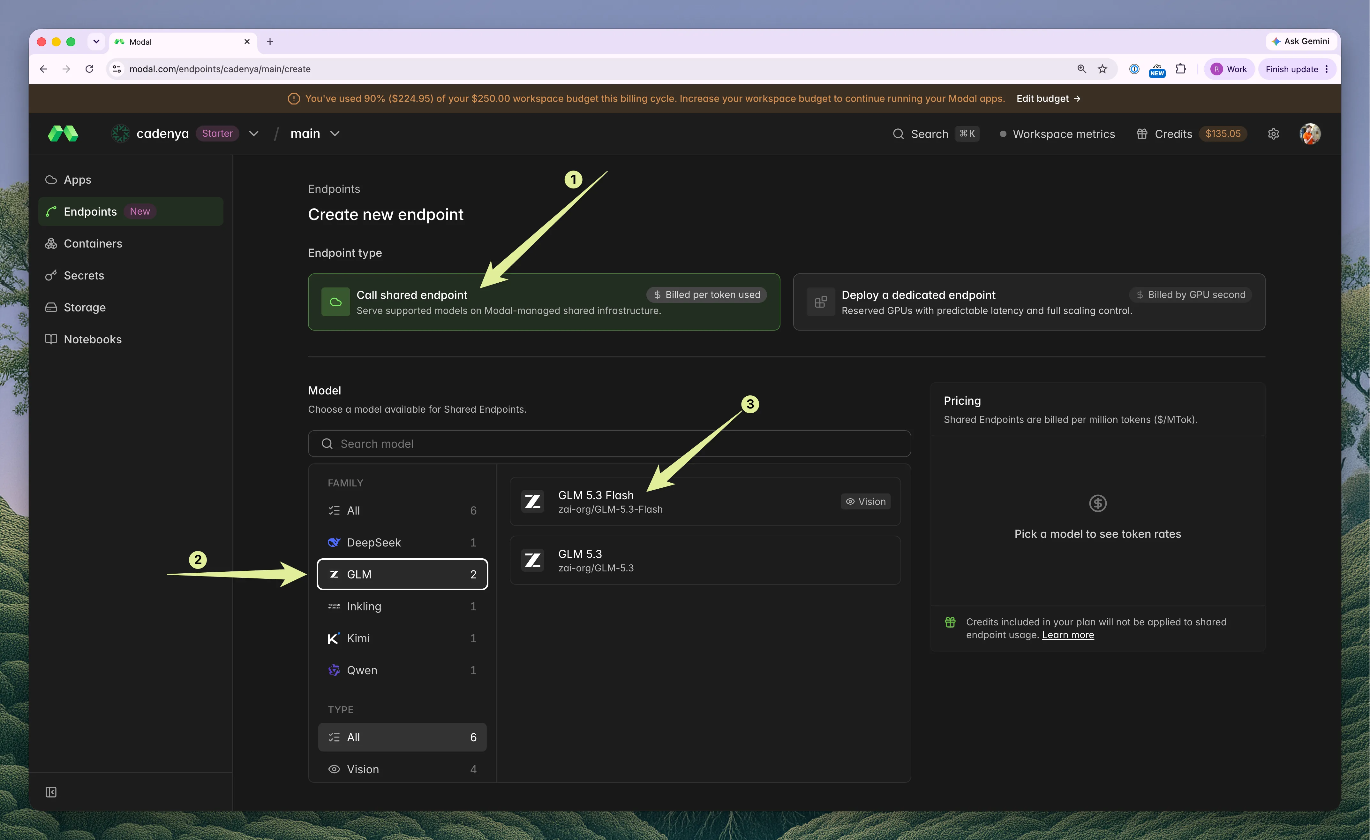Screen dimensions: 1370x840
Task: Open the Finish update menu
Action: pyautogui.click(x=1297, y=69)
